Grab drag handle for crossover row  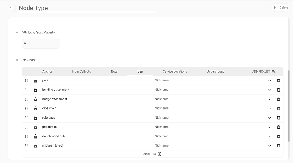[26, 109]
